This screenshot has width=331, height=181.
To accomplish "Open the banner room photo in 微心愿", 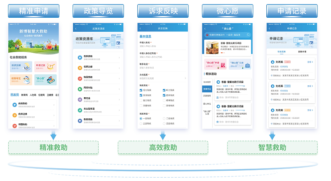I will point(212,48).
